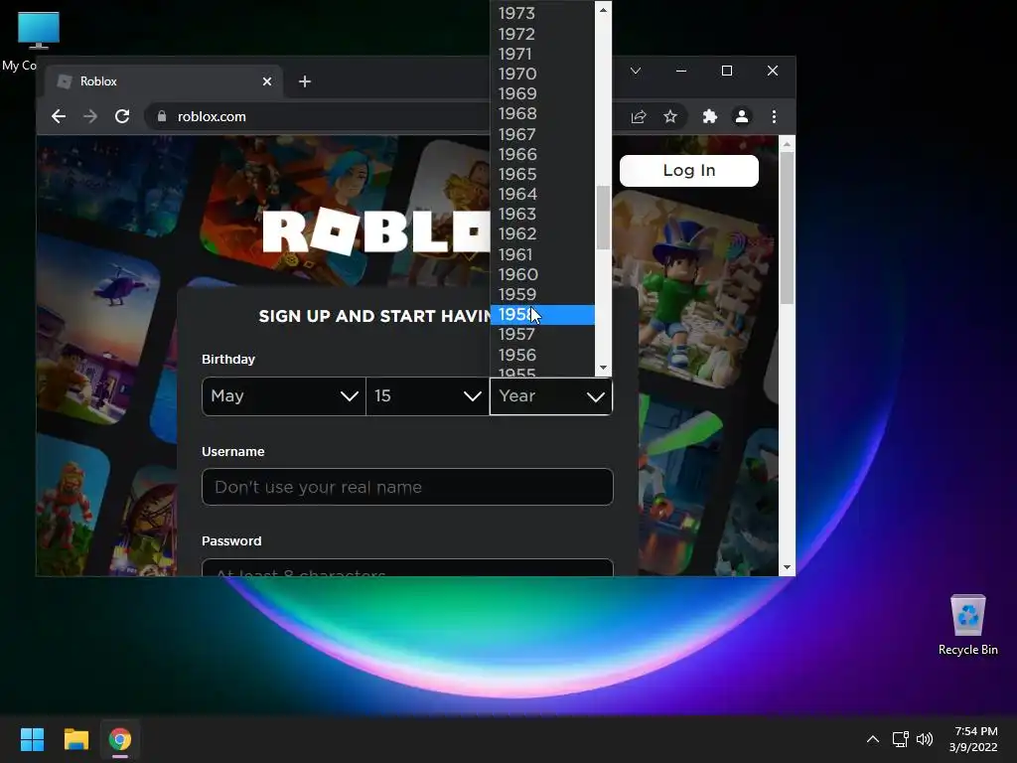
Task: Choose 1964 from year list
Action: 542,194
